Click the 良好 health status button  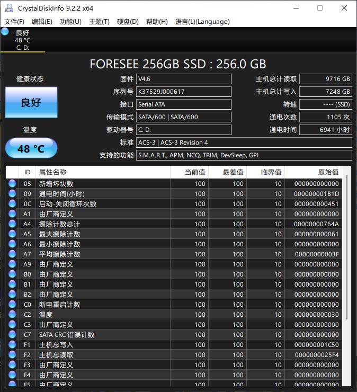pyautogui.click(x=31, y=102)
